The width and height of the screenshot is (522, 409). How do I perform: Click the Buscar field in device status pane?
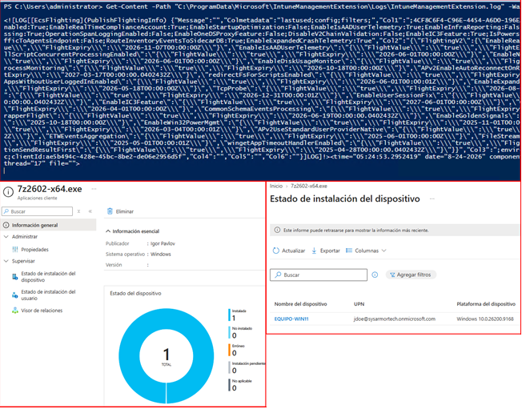(319, 275)
